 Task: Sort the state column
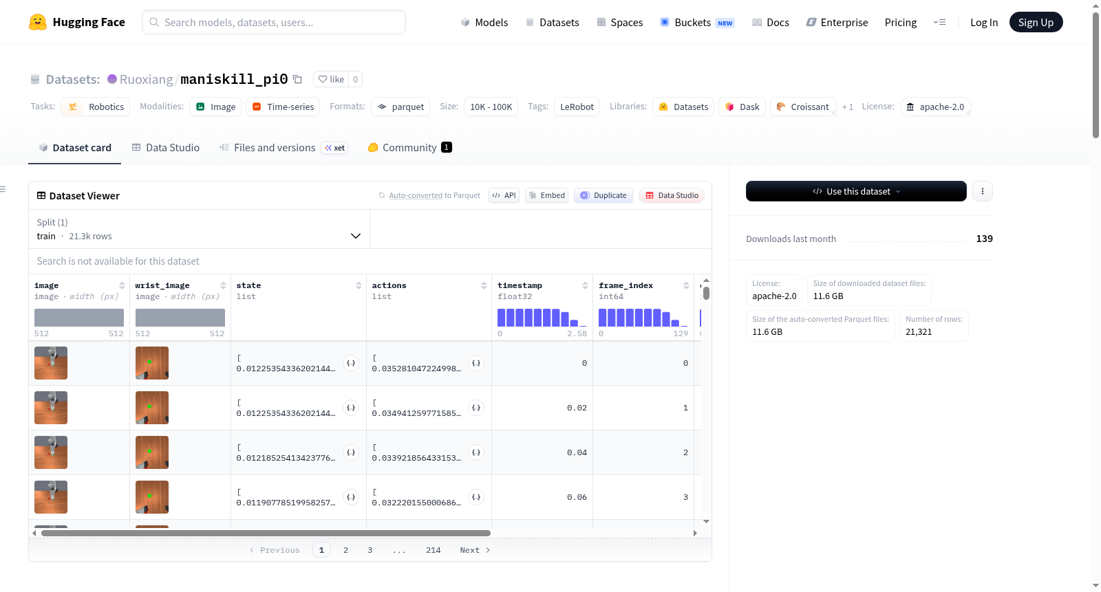click(x=359, y=285)
